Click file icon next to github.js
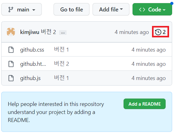174x139 pixels. (11, 78)
